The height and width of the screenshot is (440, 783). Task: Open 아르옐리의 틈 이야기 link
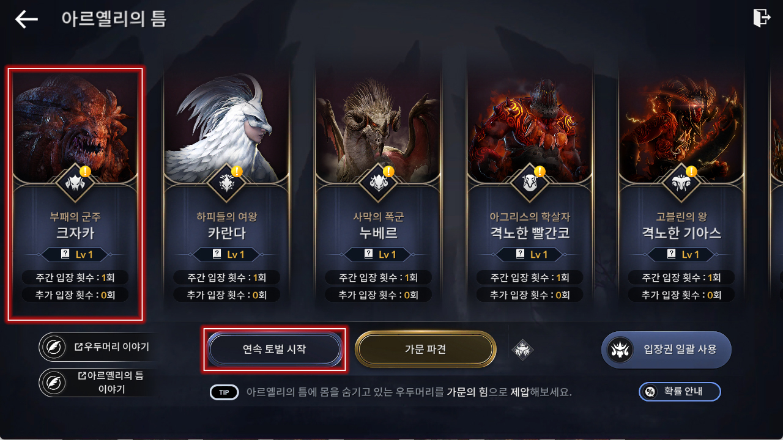(95, 383)
